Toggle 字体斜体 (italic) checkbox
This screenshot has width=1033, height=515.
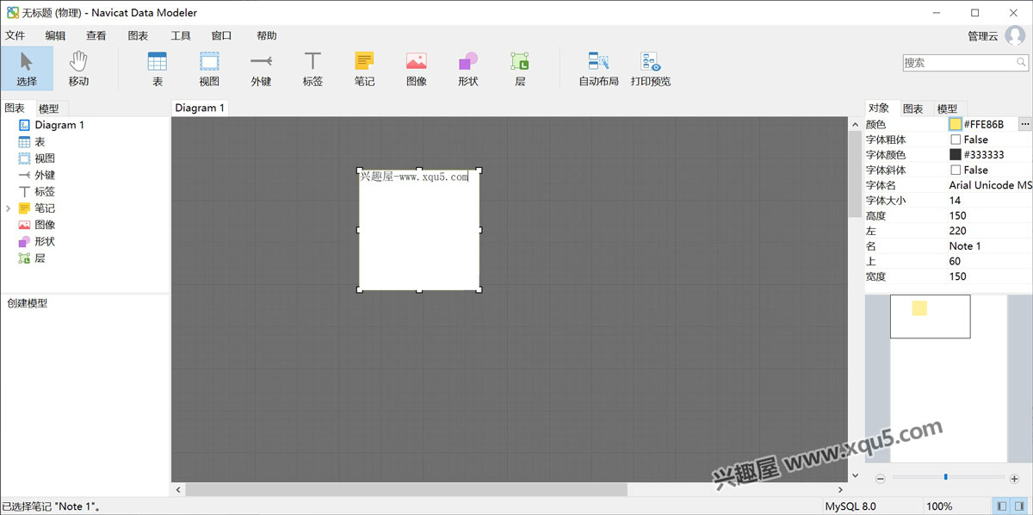(x=956, y=171)
